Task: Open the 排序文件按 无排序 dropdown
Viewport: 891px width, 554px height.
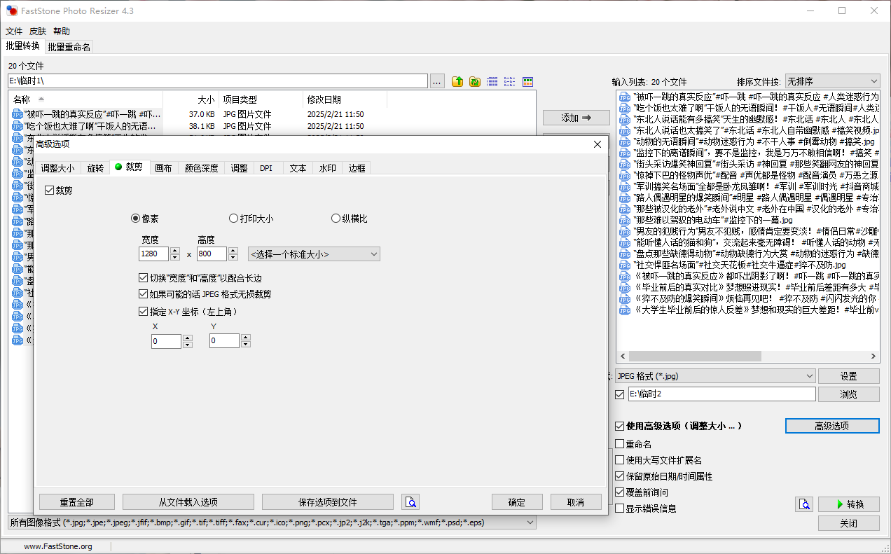Action: click(833, 81)
